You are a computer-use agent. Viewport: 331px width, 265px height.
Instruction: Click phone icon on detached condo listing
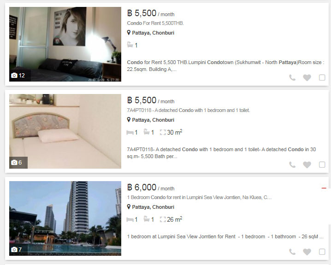coord(292,165)
